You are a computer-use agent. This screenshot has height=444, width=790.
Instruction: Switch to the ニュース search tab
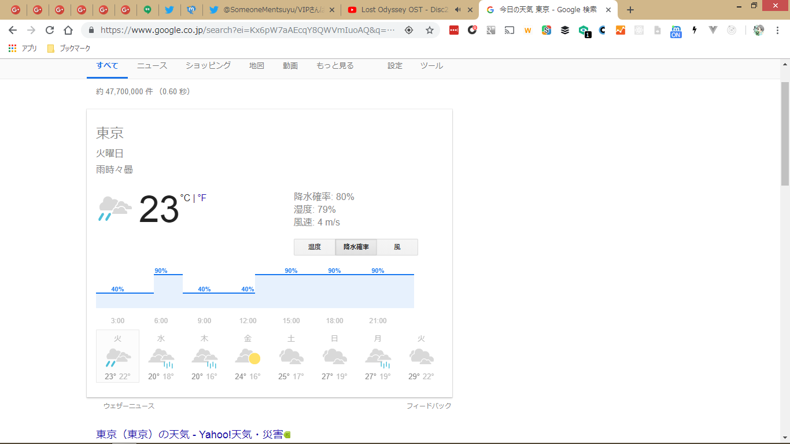tap(152, 66)
